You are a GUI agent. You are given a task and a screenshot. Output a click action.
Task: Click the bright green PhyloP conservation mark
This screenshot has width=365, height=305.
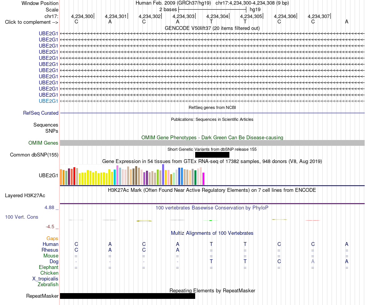(x=211, y=220)
